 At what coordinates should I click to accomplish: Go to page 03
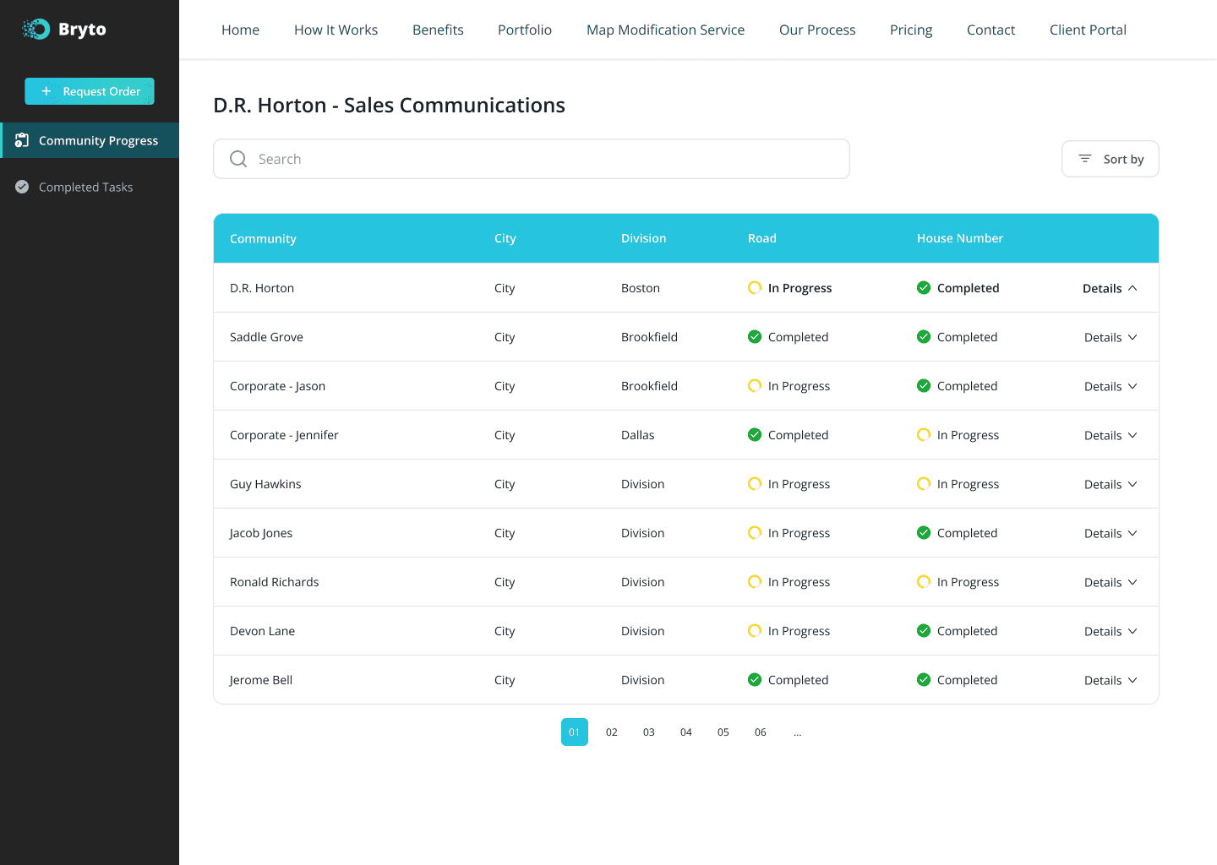[x=649, y=732]
